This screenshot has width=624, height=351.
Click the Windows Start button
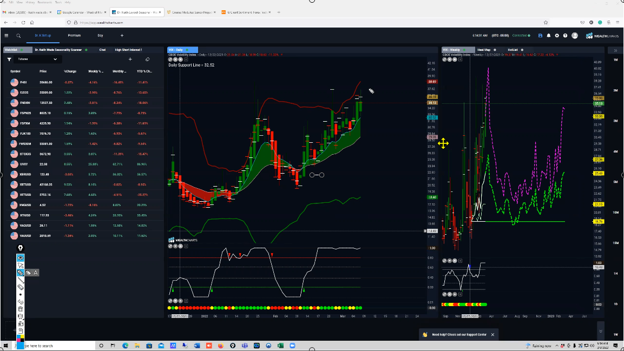[x=5, y=346]
